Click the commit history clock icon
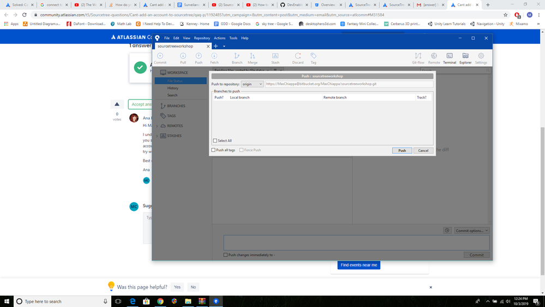 (447, 231)
